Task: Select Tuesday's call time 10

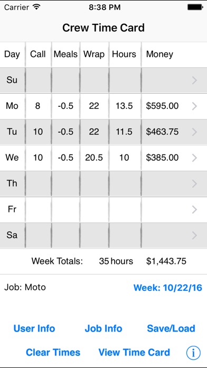Action: (x=37, y=132)
